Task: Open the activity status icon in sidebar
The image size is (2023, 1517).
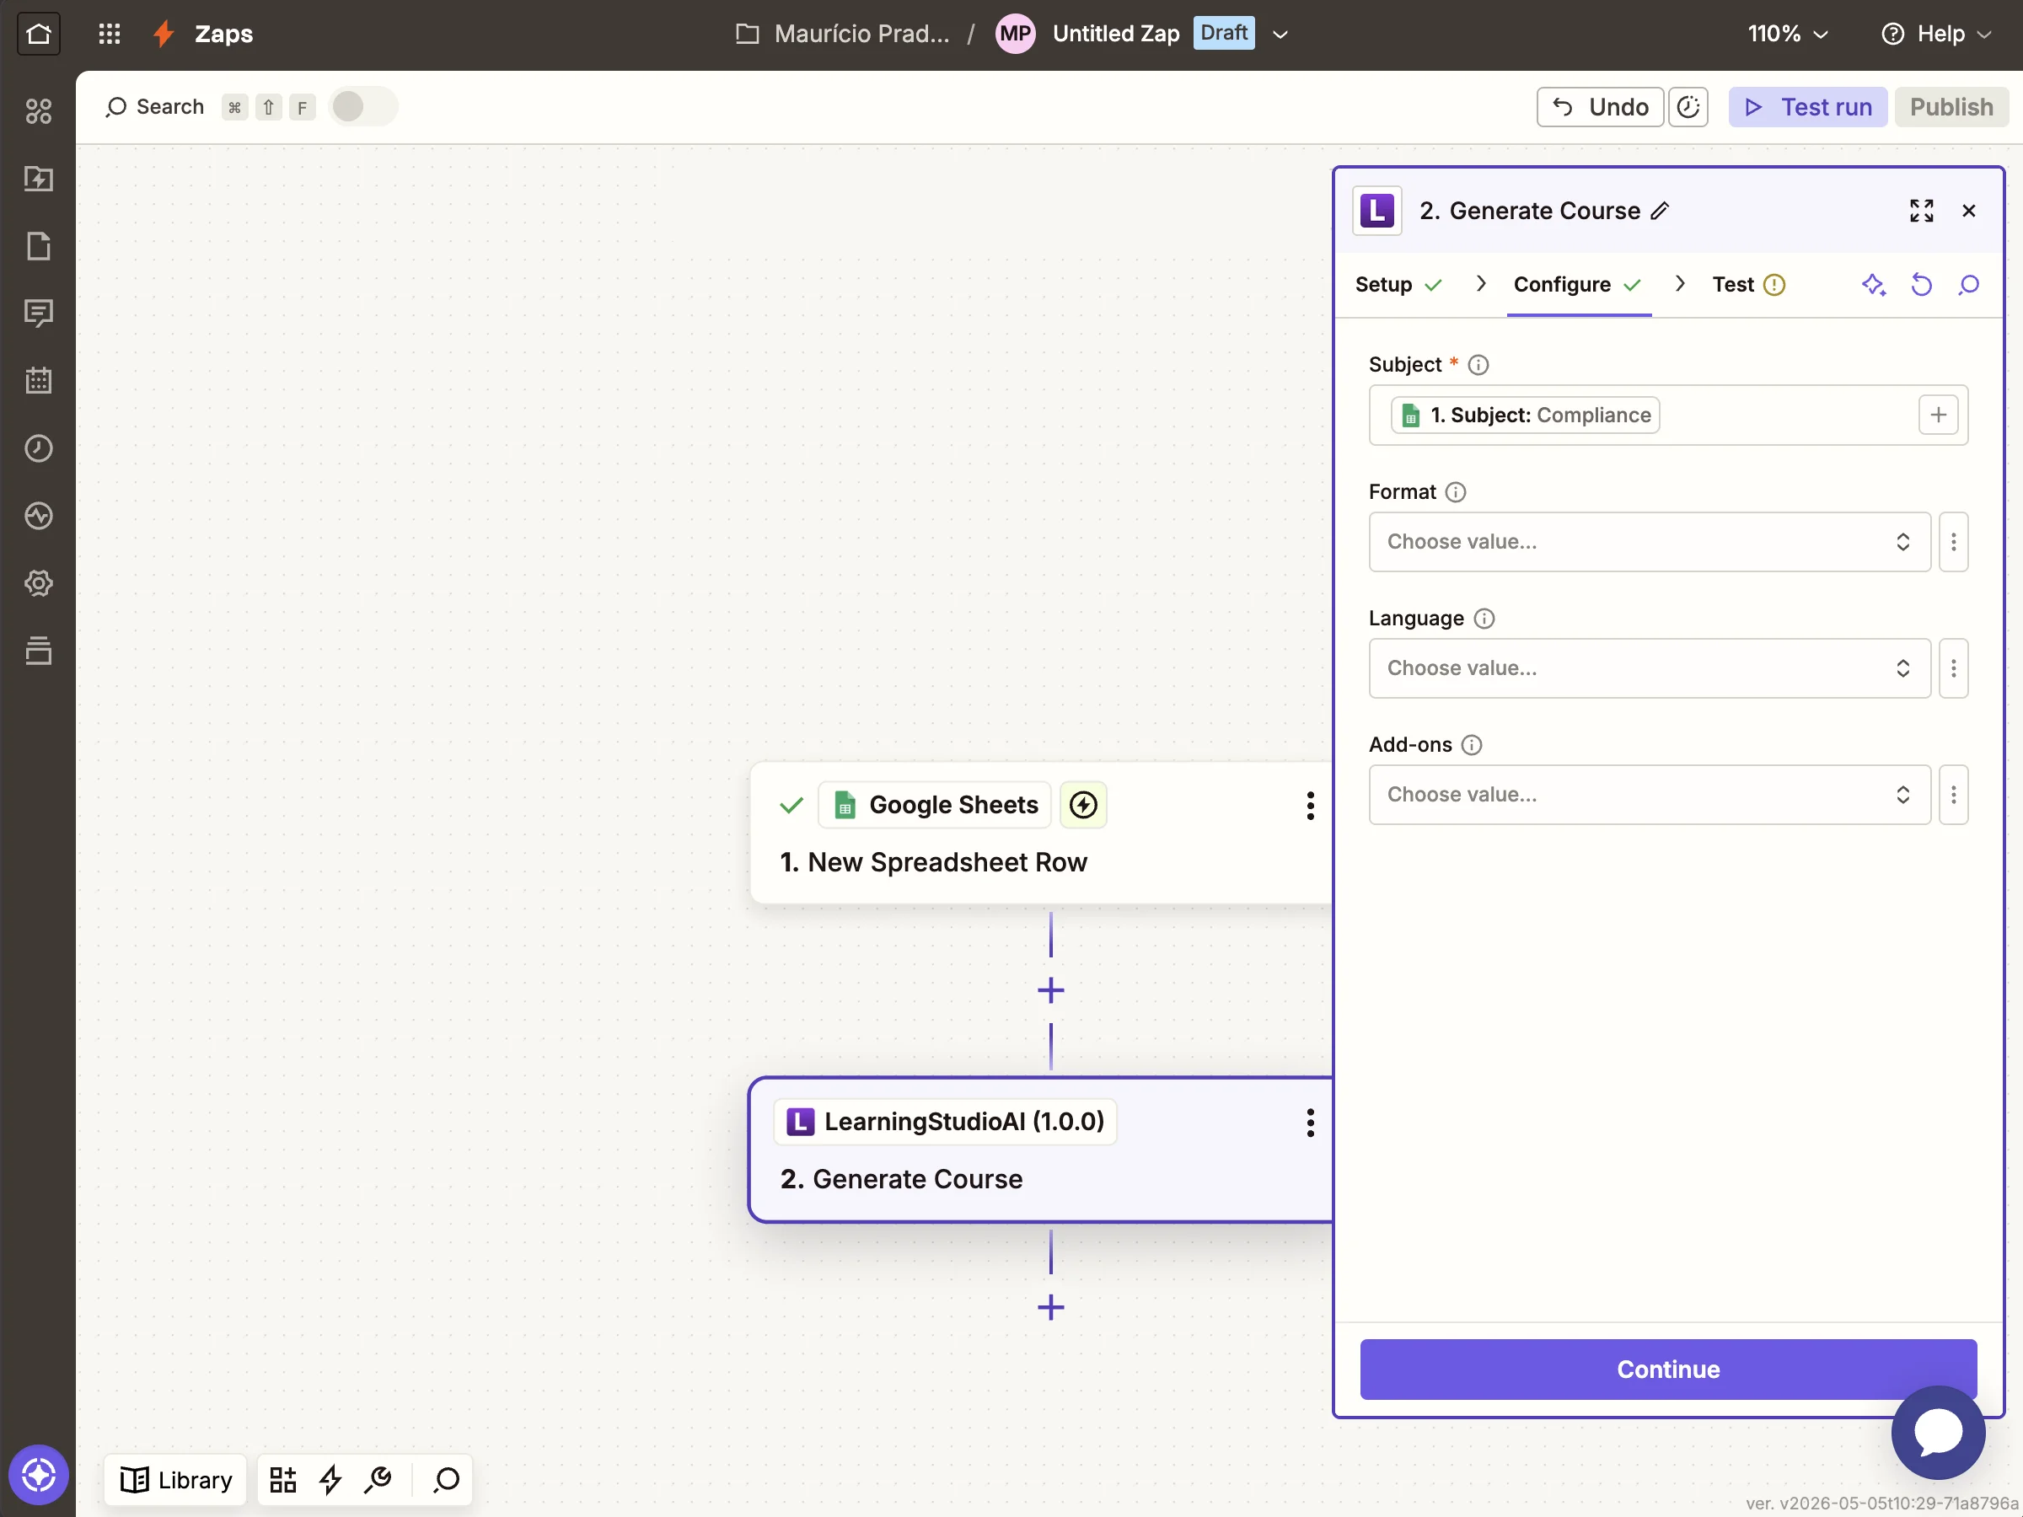Action: (39, 516)
